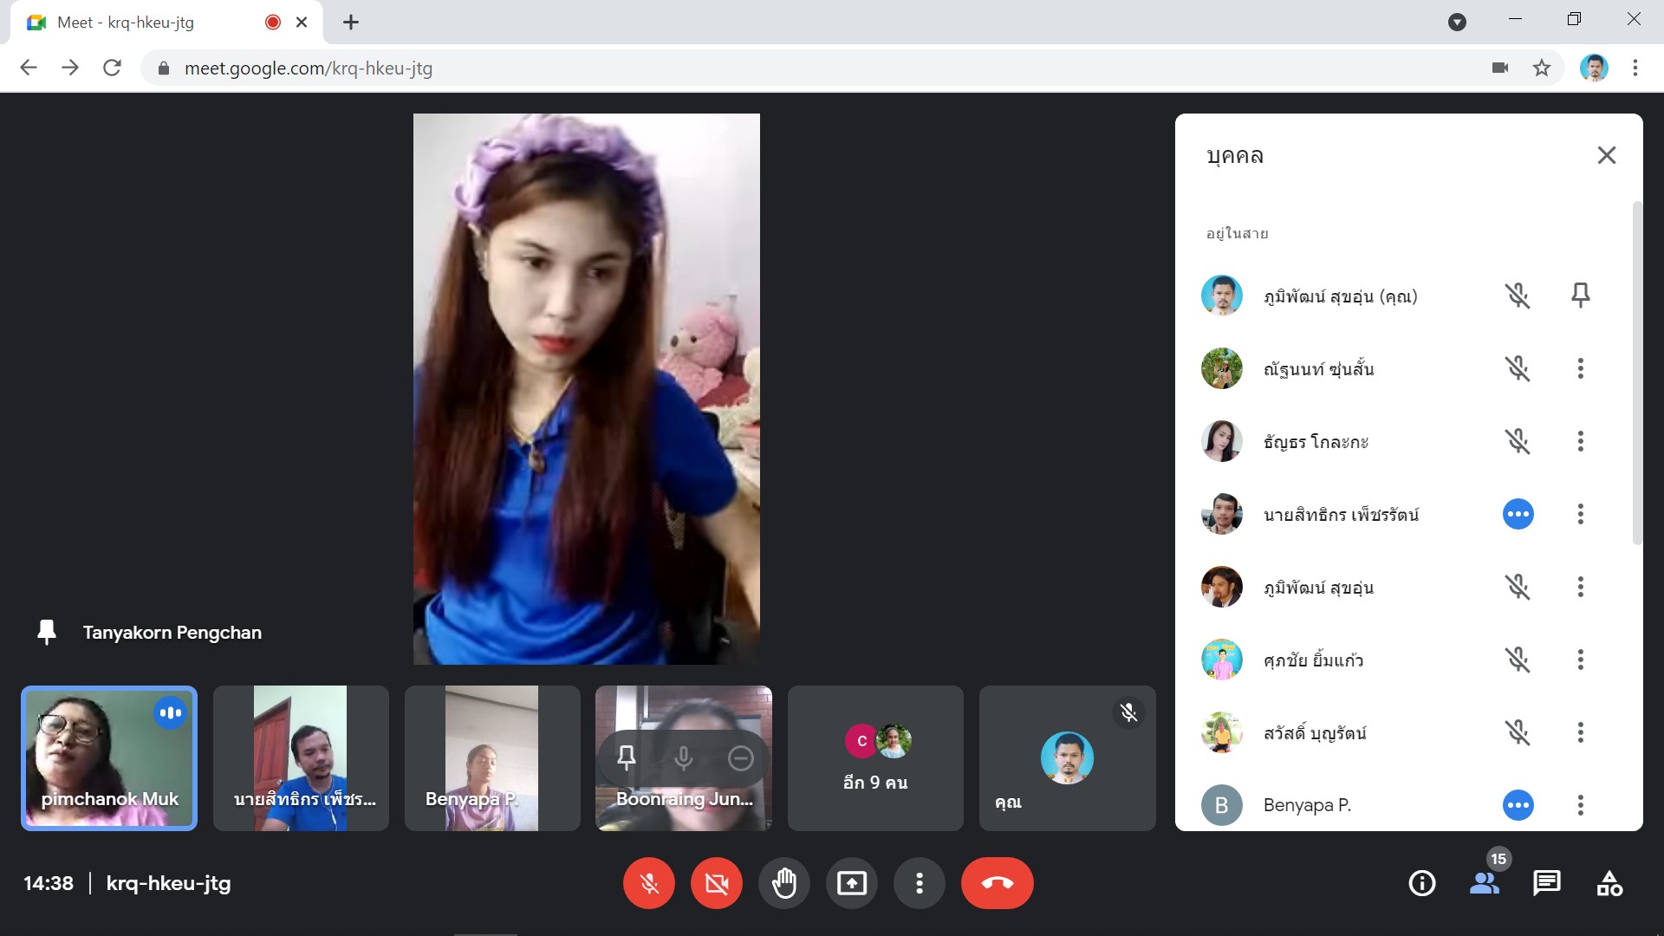Click the participants list scrollbar
The image size is (1664, 936).
[1636, 373]
